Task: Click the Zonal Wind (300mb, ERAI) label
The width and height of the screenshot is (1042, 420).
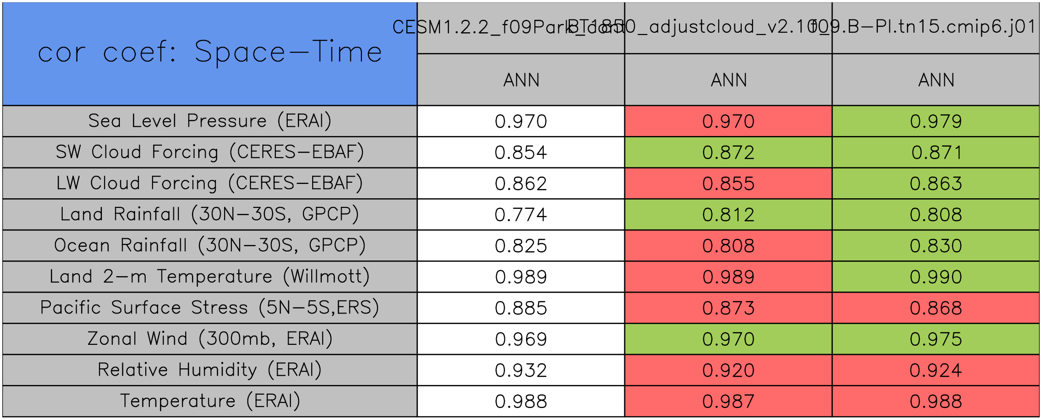Action: pyautogui.click(x=210, y=339)
